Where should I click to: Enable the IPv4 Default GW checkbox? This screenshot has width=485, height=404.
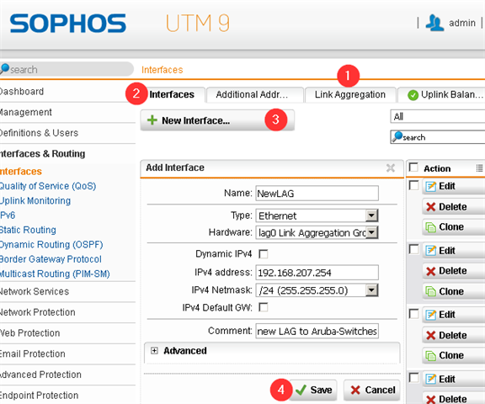[264, 307]
